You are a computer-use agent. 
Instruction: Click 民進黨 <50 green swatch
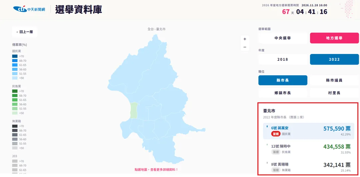coord(15,113)
